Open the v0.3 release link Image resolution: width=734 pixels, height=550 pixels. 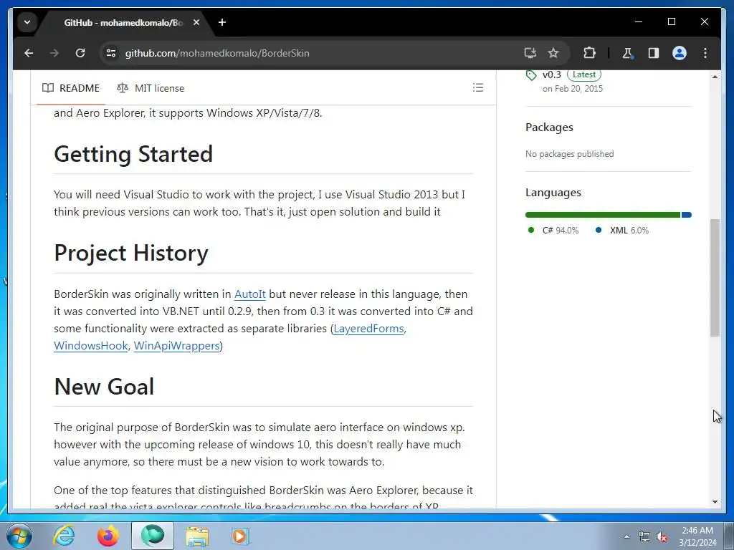(x=551, y=74)
